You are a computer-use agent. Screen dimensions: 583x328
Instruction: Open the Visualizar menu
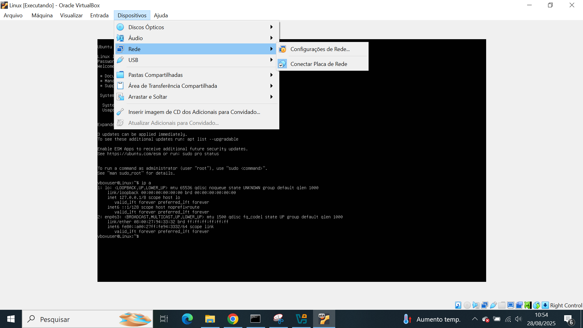71,15
